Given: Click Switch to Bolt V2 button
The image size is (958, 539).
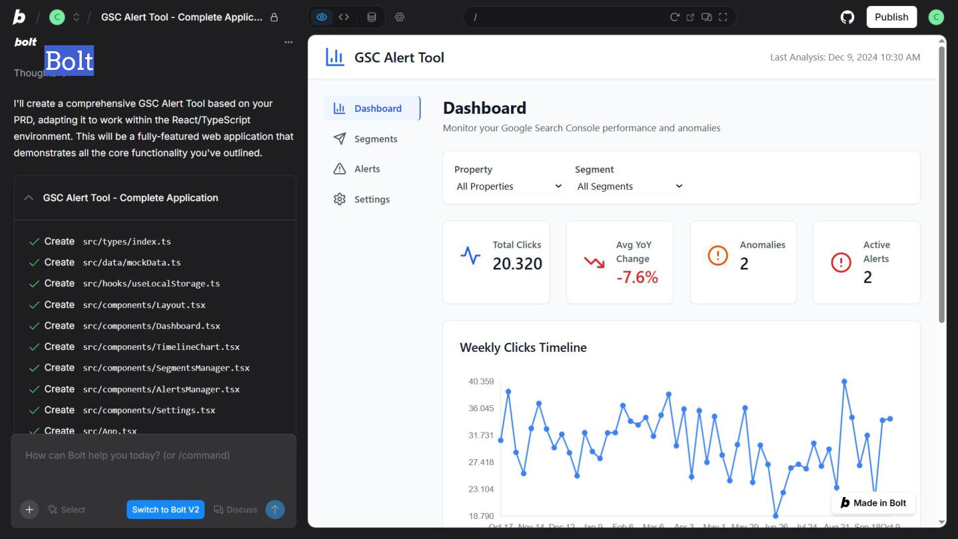Looking at the screenshot, I should 166,510.
